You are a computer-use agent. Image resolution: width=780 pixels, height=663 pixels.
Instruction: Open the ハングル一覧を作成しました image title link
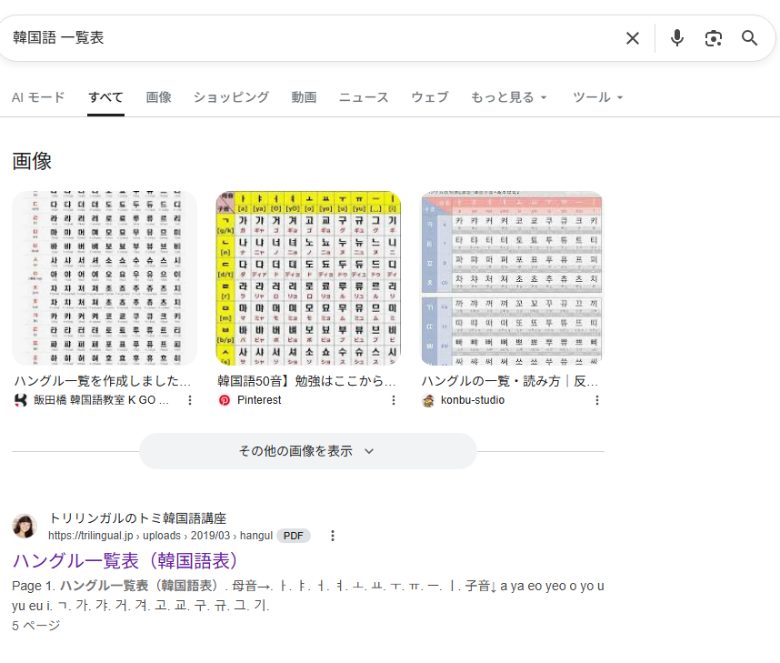tap(103, 381)
